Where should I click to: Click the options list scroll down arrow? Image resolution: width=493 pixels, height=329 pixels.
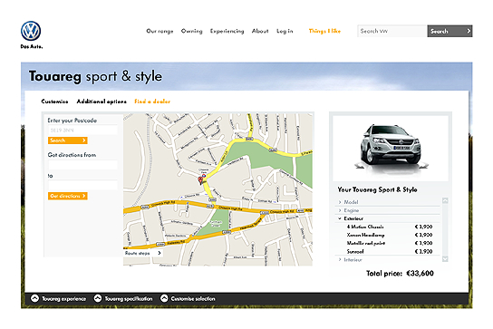445,259
